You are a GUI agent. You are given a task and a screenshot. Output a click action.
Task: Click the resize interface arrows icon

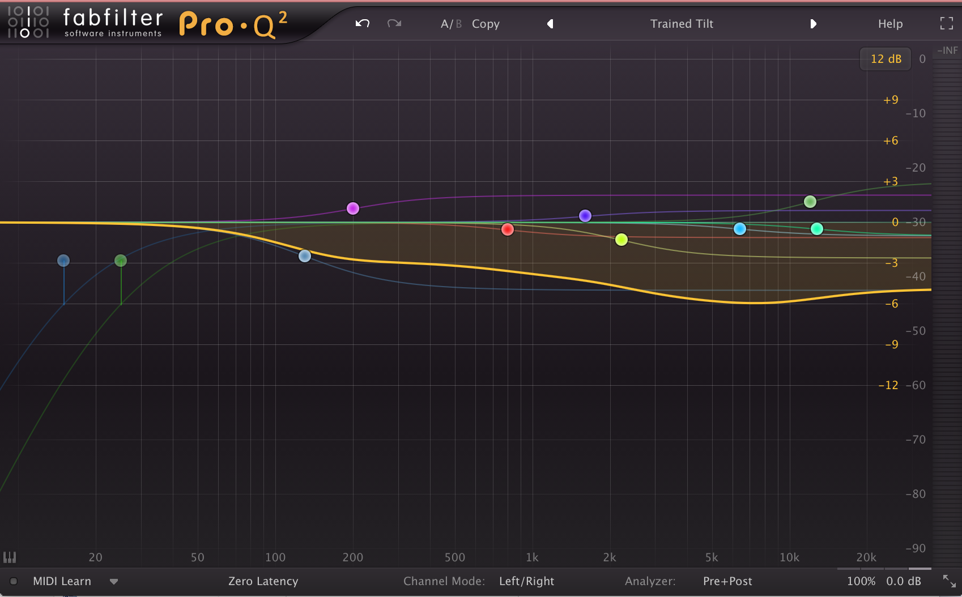click(x=949, y=581)
